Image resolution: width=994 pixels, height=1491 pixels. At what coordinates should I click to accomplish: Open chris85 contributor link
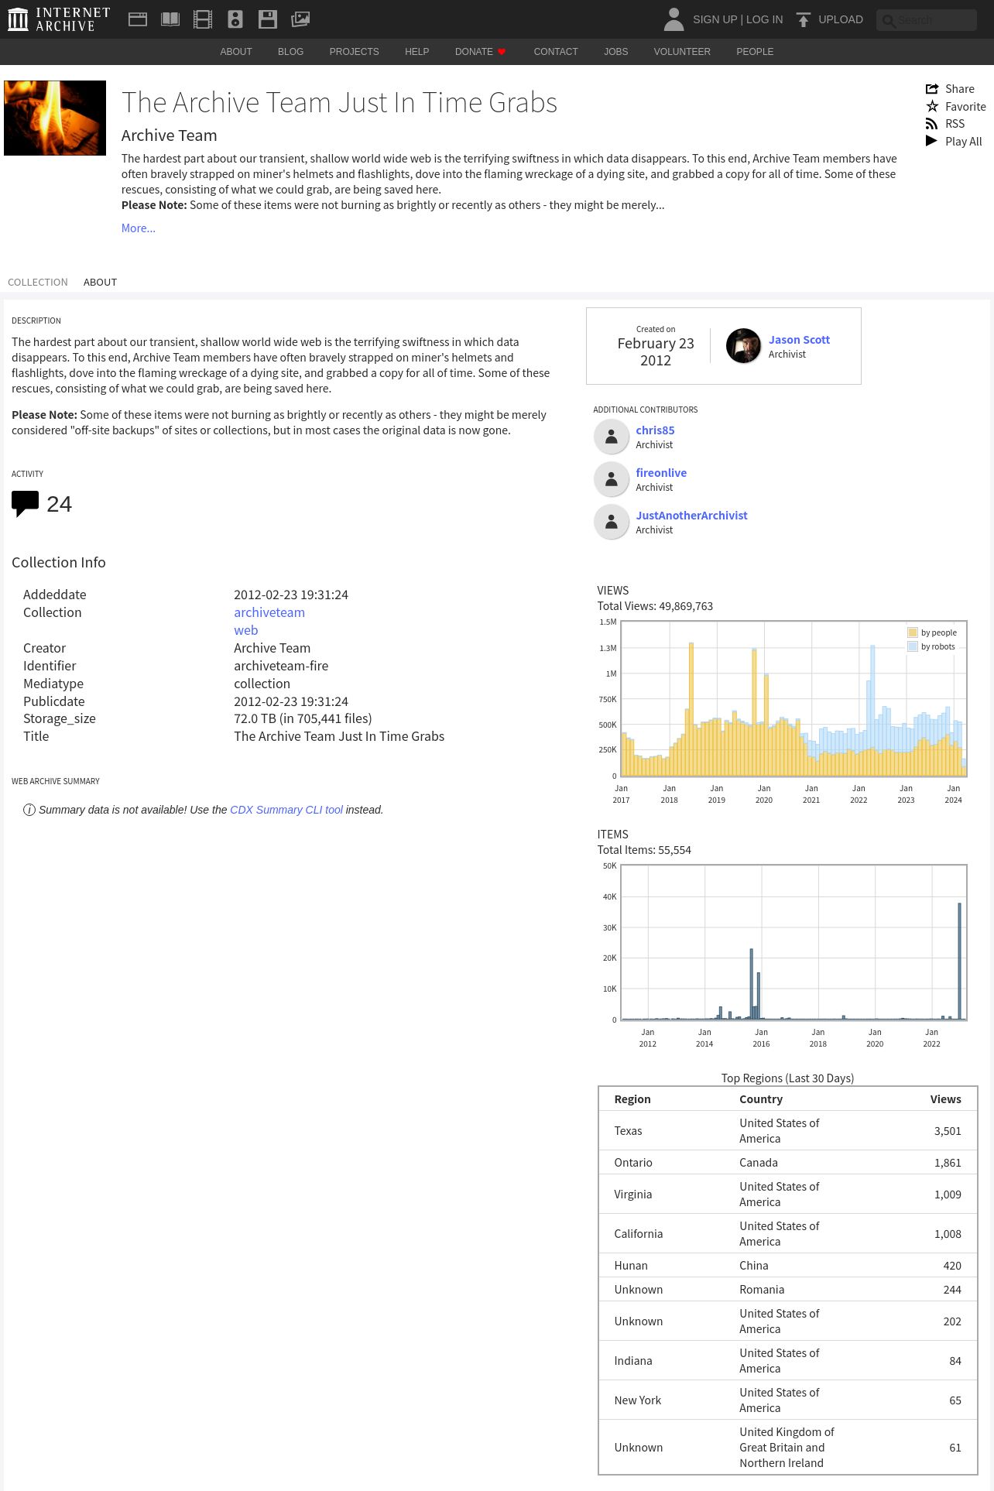pos(655,430)
